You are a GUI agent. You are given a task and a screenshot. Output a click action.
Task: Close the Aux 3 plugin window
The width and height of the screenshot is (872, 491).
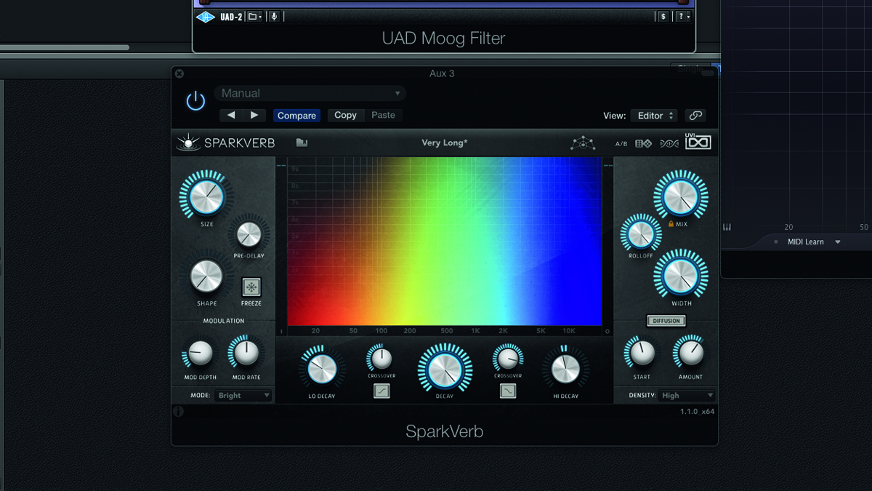click(x=179, y=73)
